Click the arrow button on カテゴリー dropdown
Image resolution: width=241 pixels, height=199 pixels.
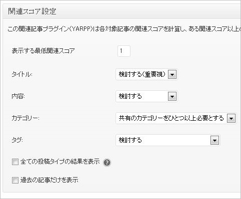[x=231, y=118]
